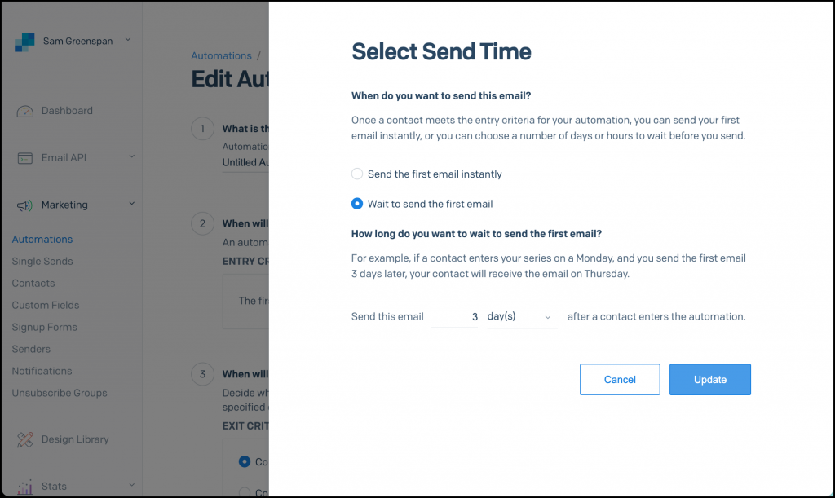Click step 2 circle in the automation editor
Viewport: 835px width, 498px height.
pyautogui.click(x=201, y=223)
